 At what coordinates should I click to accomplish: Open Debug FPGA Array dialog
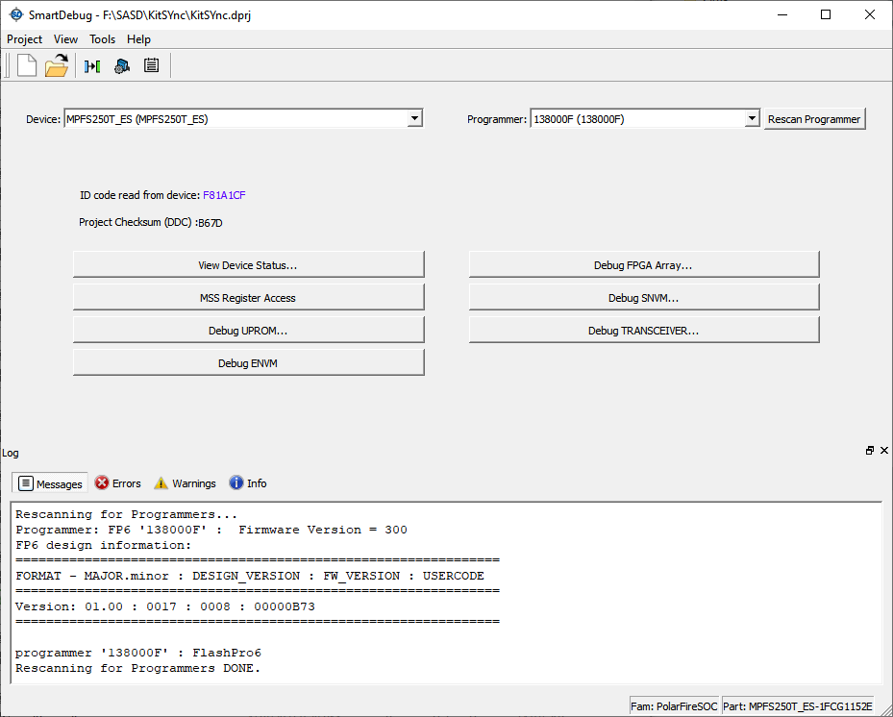643,265
